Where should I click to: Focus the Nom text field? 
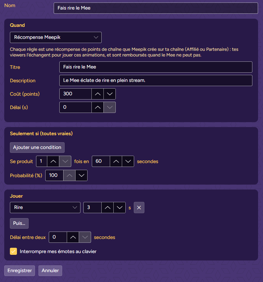156,8
